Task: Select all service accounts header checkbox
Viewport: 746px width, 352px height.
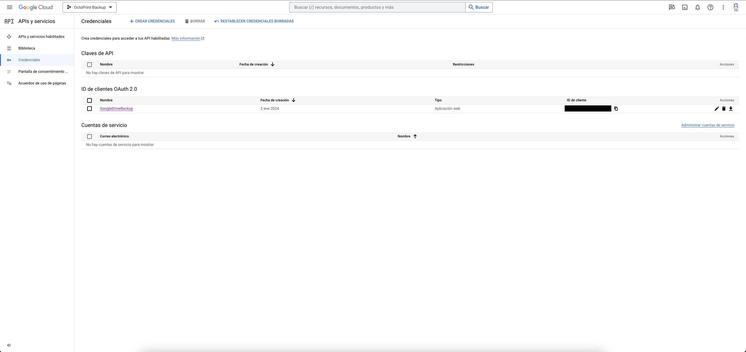Action: pos(89,137)
